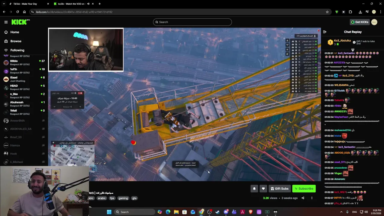384x216 pixels.
Task: Click mohaamd214 username in chat
Action: tap(342, 130)
